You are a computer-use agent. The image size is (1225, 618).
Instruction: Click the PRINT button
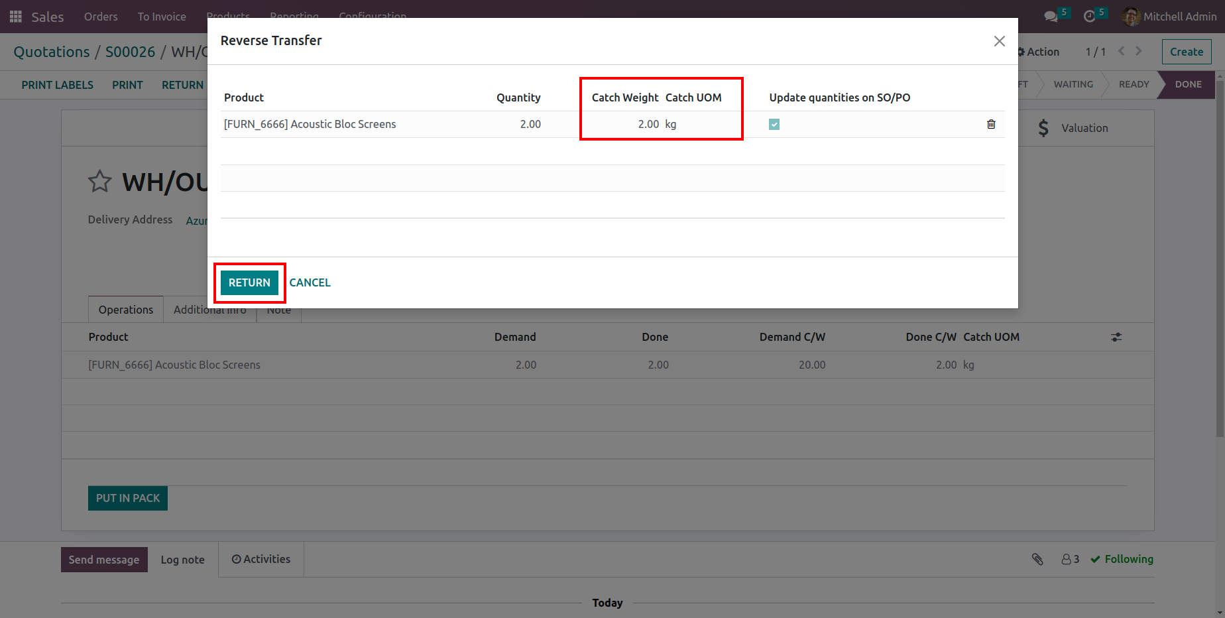127,85
